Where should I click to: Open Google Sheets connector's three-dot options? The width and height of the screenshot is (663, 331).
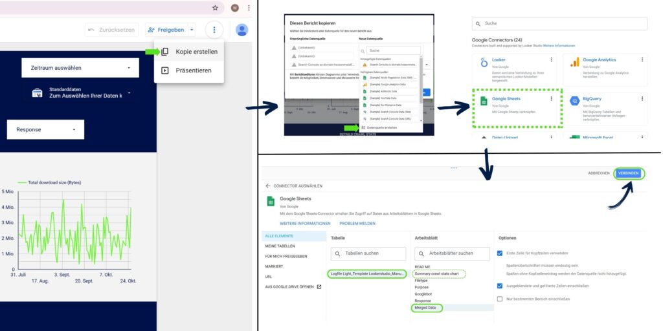click(552, 98)
